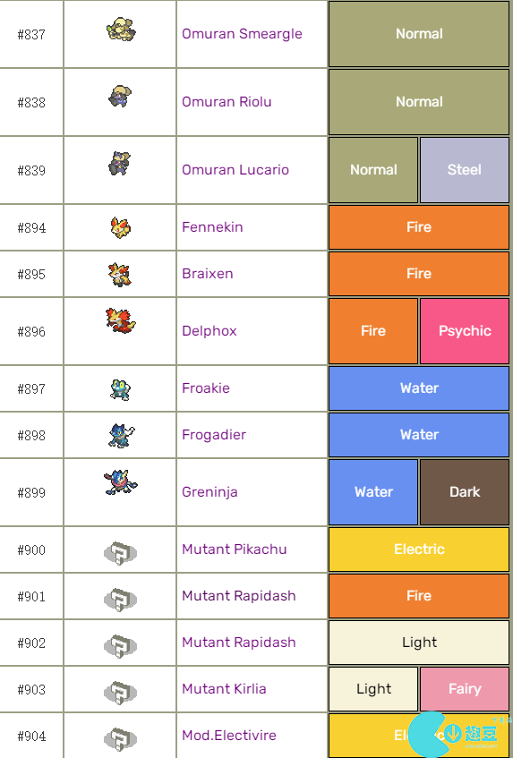Viewport: 513px width, 758px height.
Task: Open the Greninja name link
Action: 209,492
